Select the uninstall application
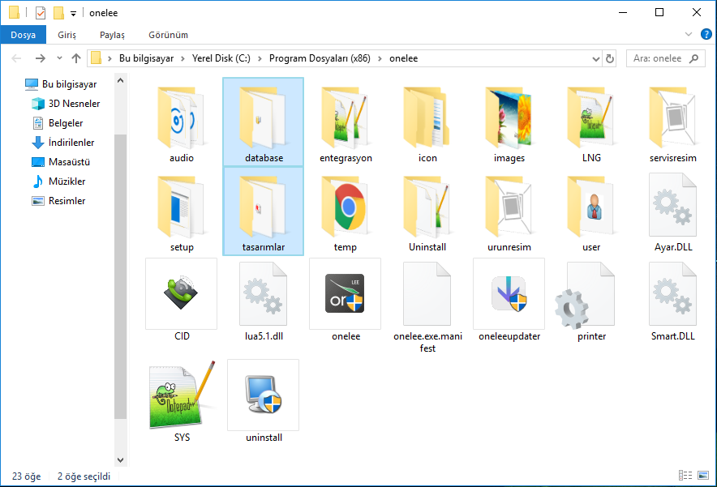The width and height of the screenshot is (717, 487). pos(264,401)
